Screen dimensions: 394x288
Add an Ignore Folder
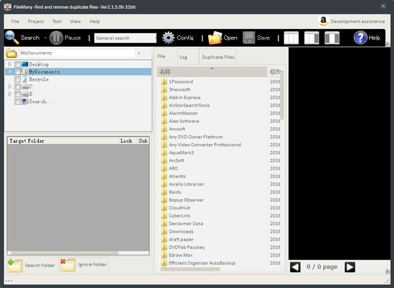[x=83, y=264]
